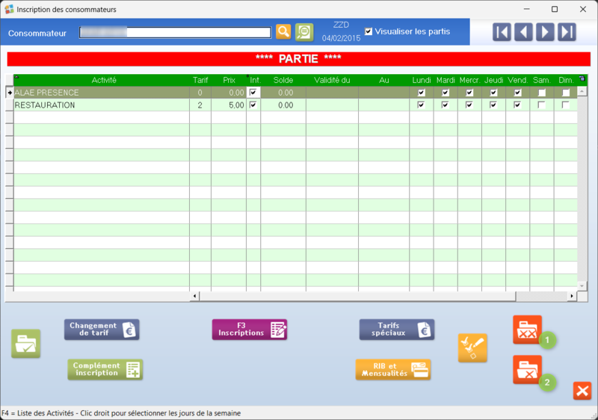Jump to the last consumer record
This screenshot has width=598, height=420.
click(x=567, y=32)
